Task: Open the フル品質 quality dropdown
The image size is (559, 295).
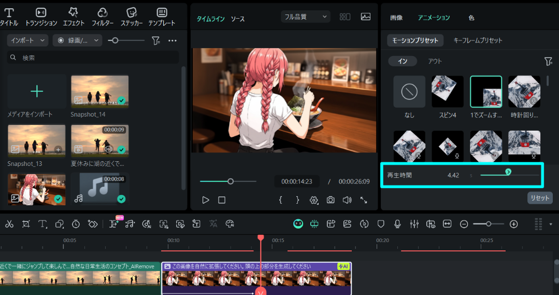Action: [x=306, y=17]
